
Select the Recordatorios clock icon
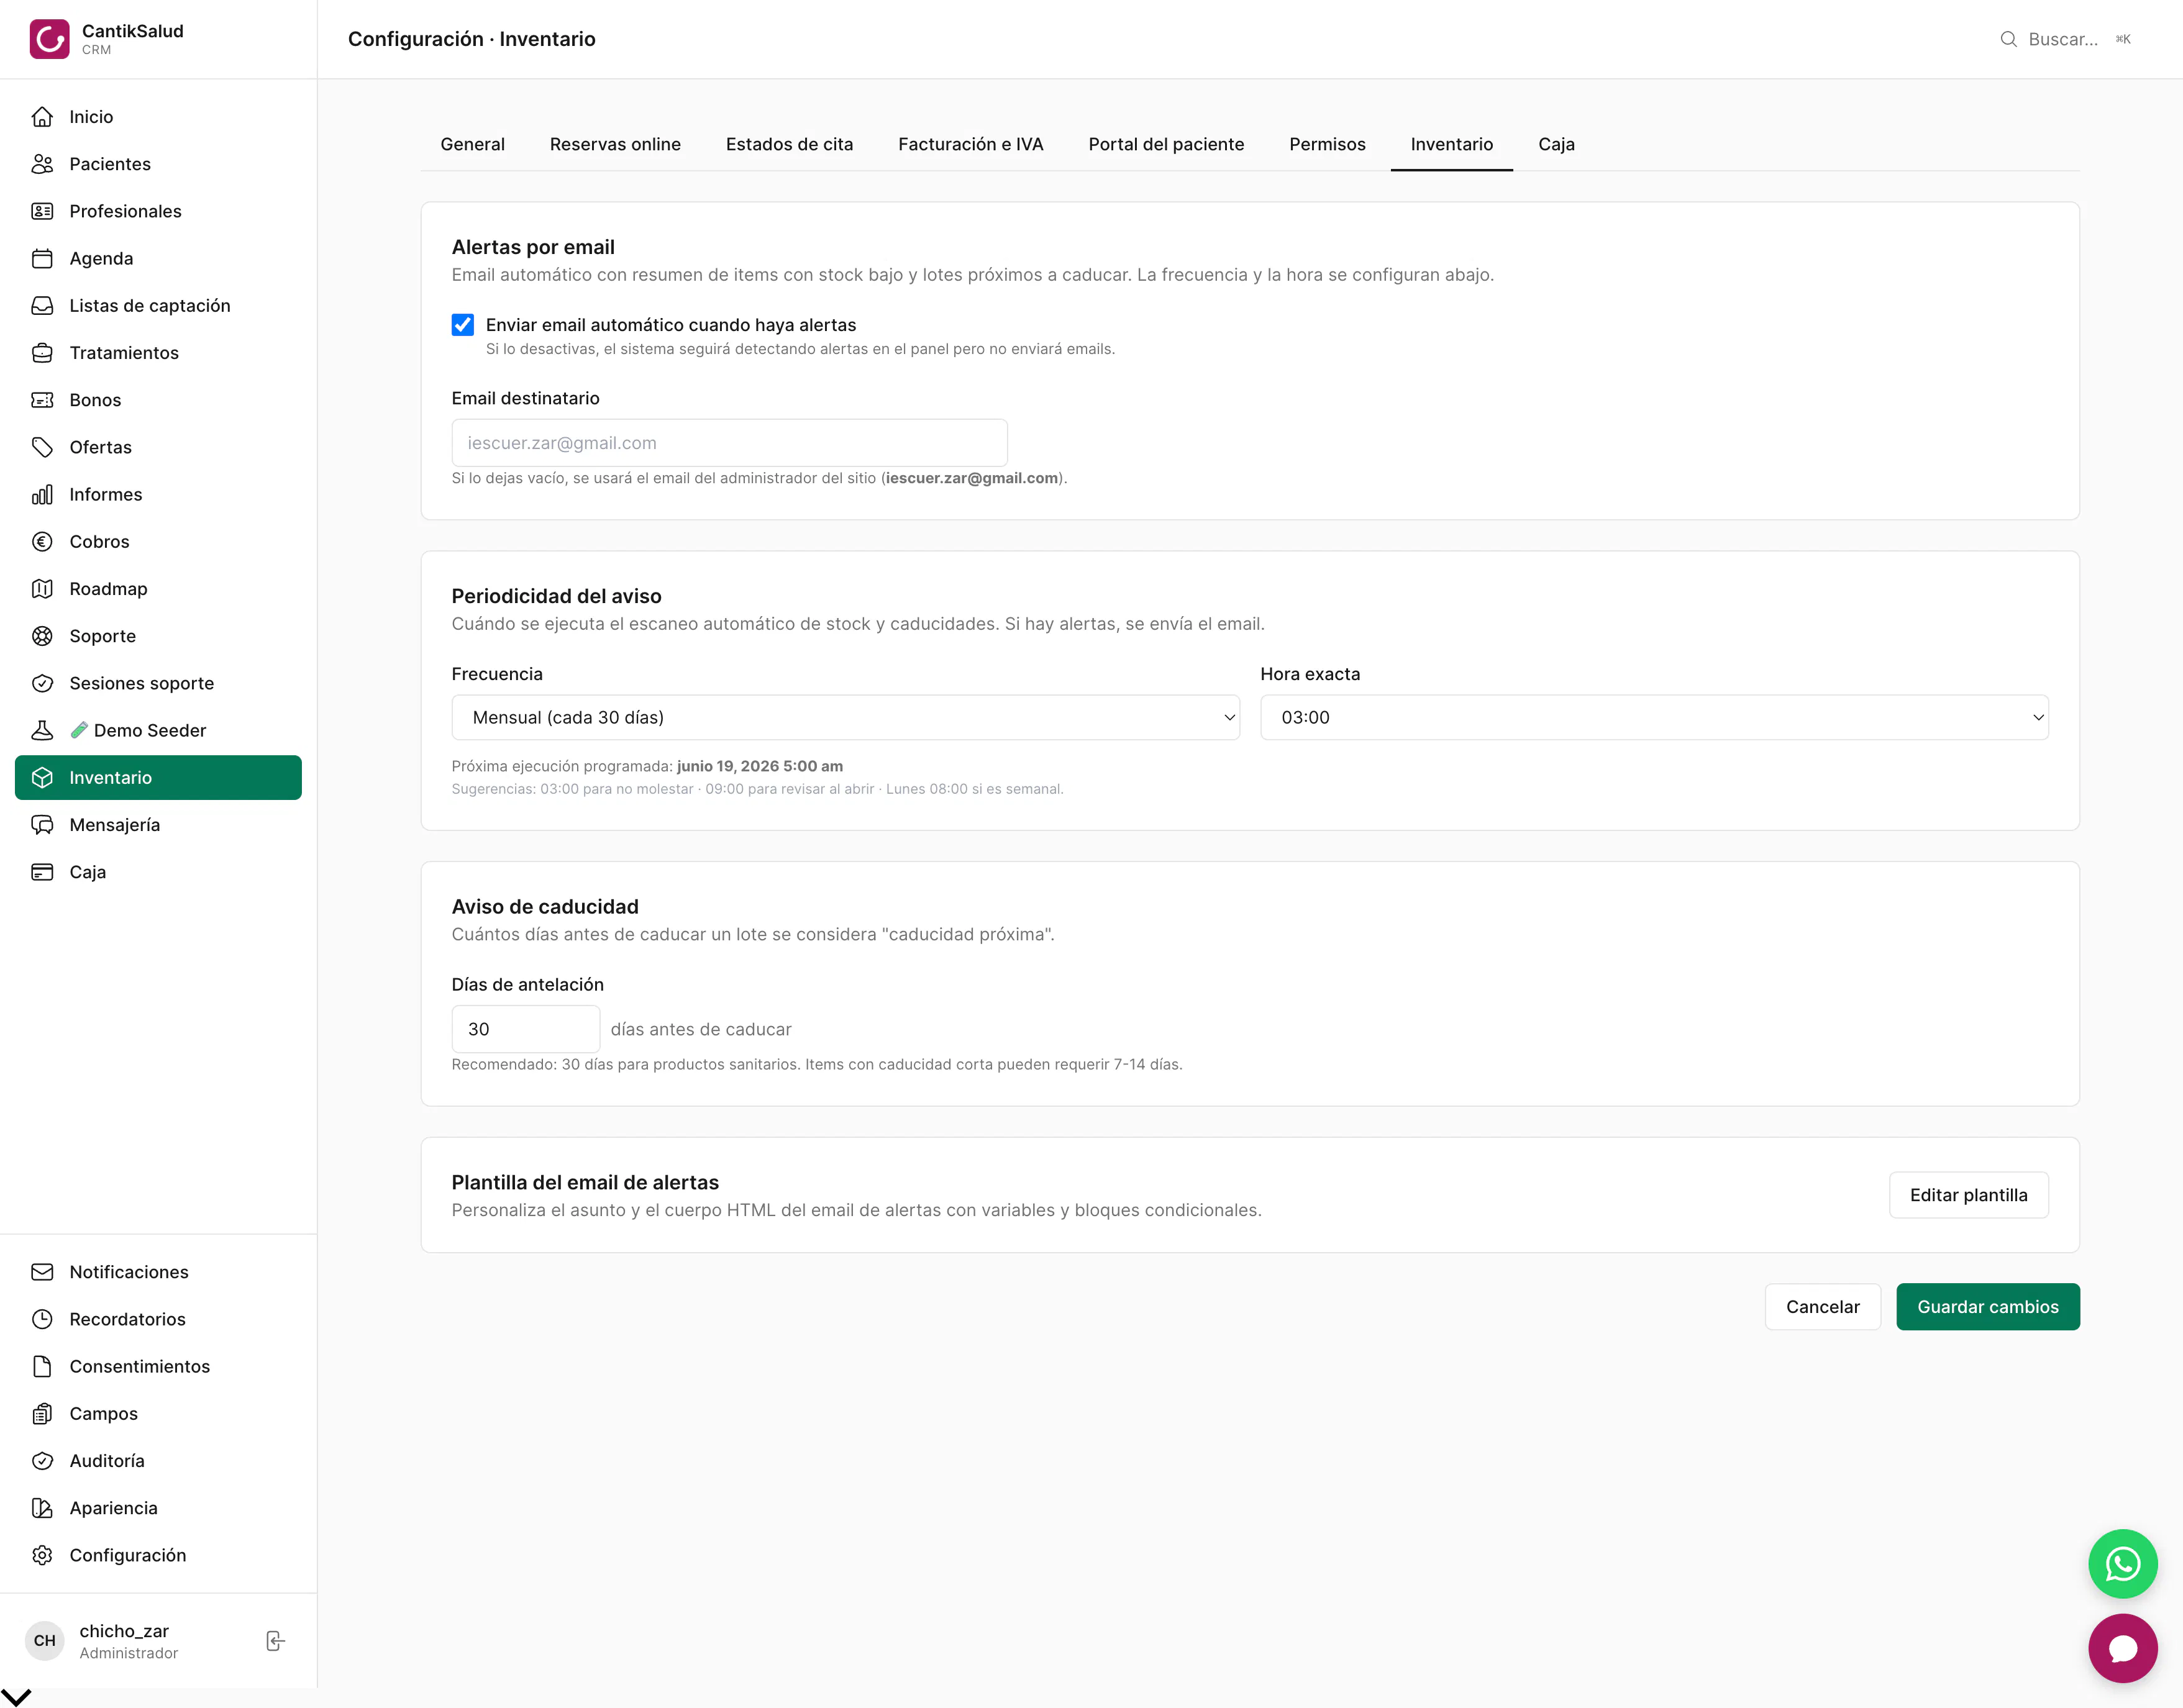pos(42,1319)
